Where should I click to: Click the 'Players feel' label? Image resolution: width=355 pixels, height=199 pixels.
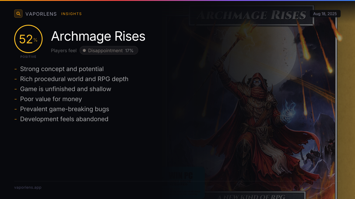(64, 50)
